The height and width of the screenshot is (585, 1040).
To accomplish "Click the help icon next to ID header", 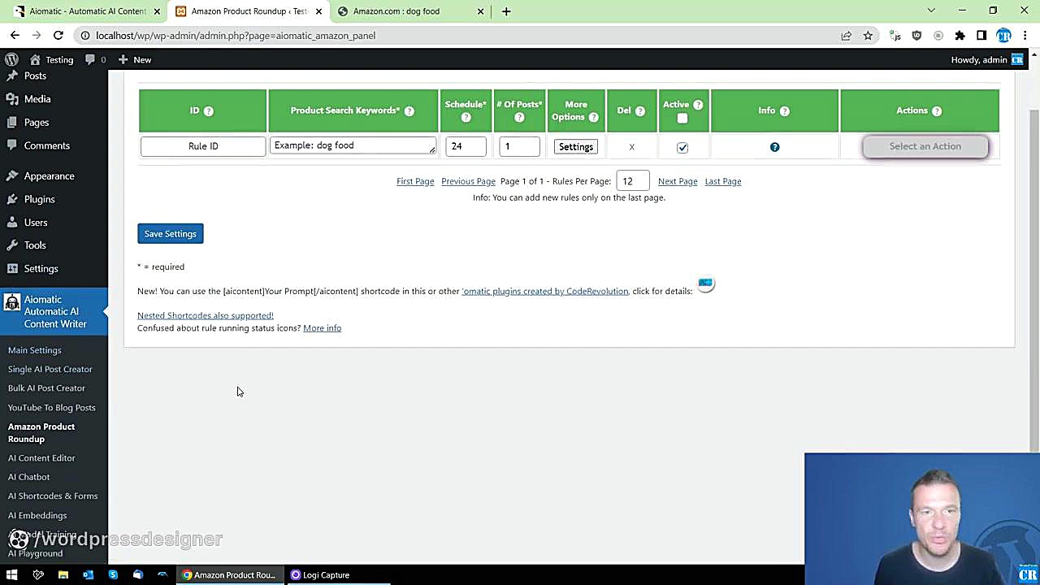I will tap(208, 110).
